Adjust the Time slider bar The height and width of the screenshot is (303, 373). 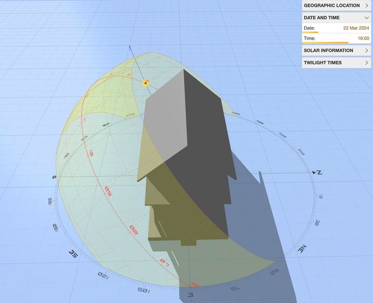pos(336,42)
